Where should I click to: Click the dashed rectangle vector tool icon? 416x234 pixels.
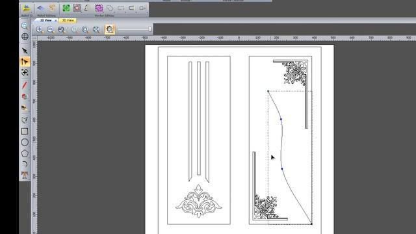[x=121, y=8]
